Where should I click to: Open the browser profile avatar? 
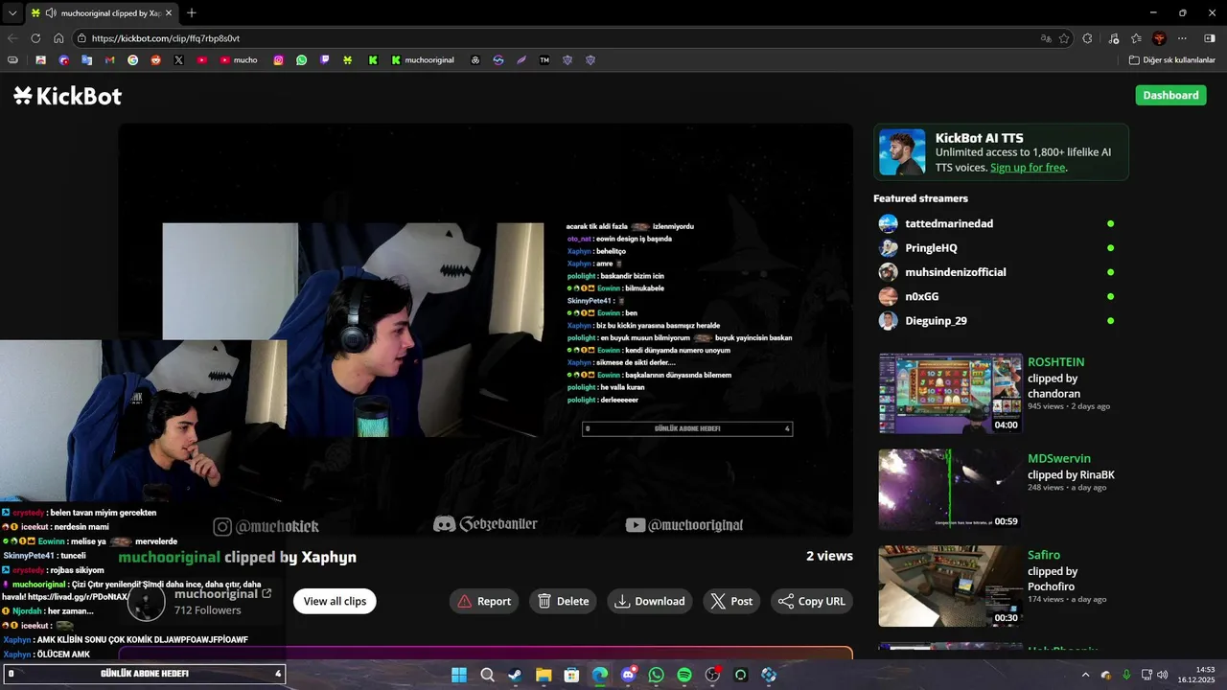tap(1159, 38)
